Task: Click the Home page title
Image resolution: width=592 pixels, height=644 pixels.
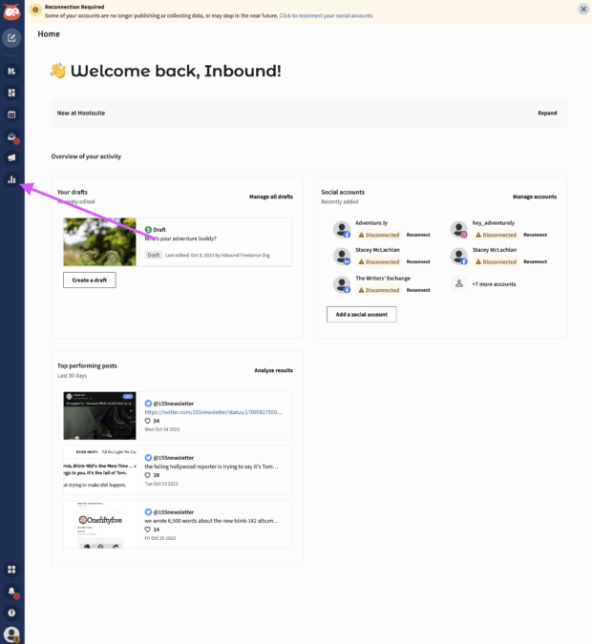Action: [x=49, y=34]
